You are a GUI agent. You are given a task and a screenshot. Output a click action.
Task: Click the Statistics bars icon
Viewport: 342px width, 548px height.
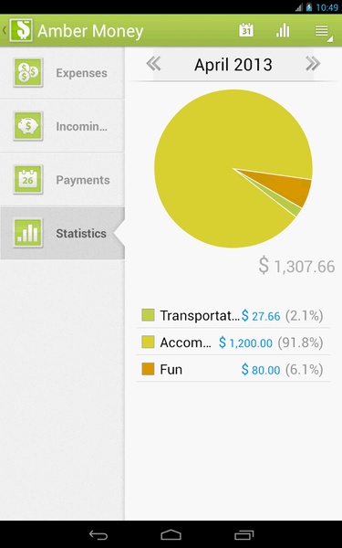tap(28, 233)
